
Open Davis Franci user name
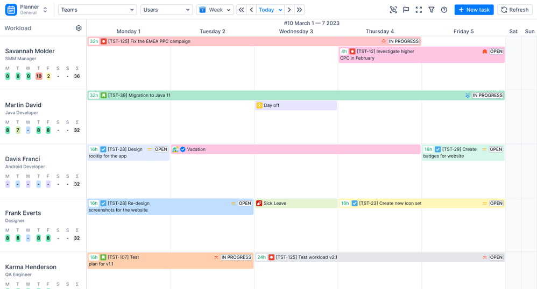22,159
